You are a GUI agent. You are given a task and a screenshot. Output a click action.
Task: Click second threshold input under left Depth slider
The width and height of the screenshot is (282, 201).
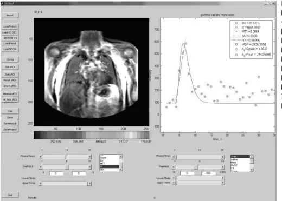79,173
